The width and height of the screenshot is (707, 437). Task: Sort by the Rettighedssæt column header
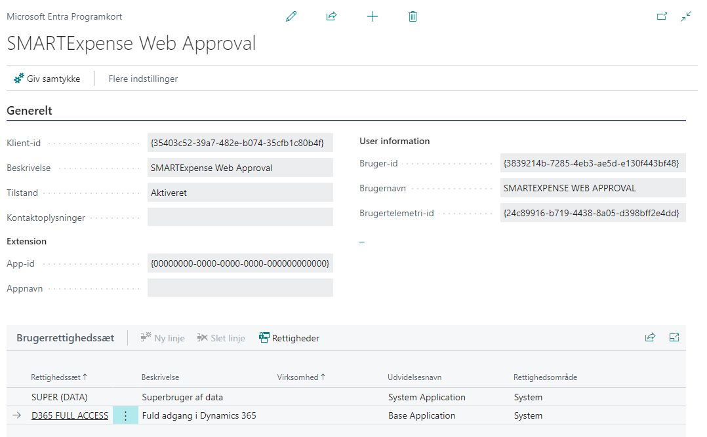pos(58,377)
